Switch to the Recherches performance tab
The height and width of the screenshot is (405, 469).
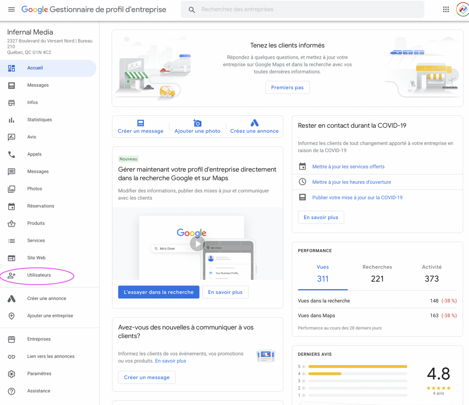pos(377,273)
